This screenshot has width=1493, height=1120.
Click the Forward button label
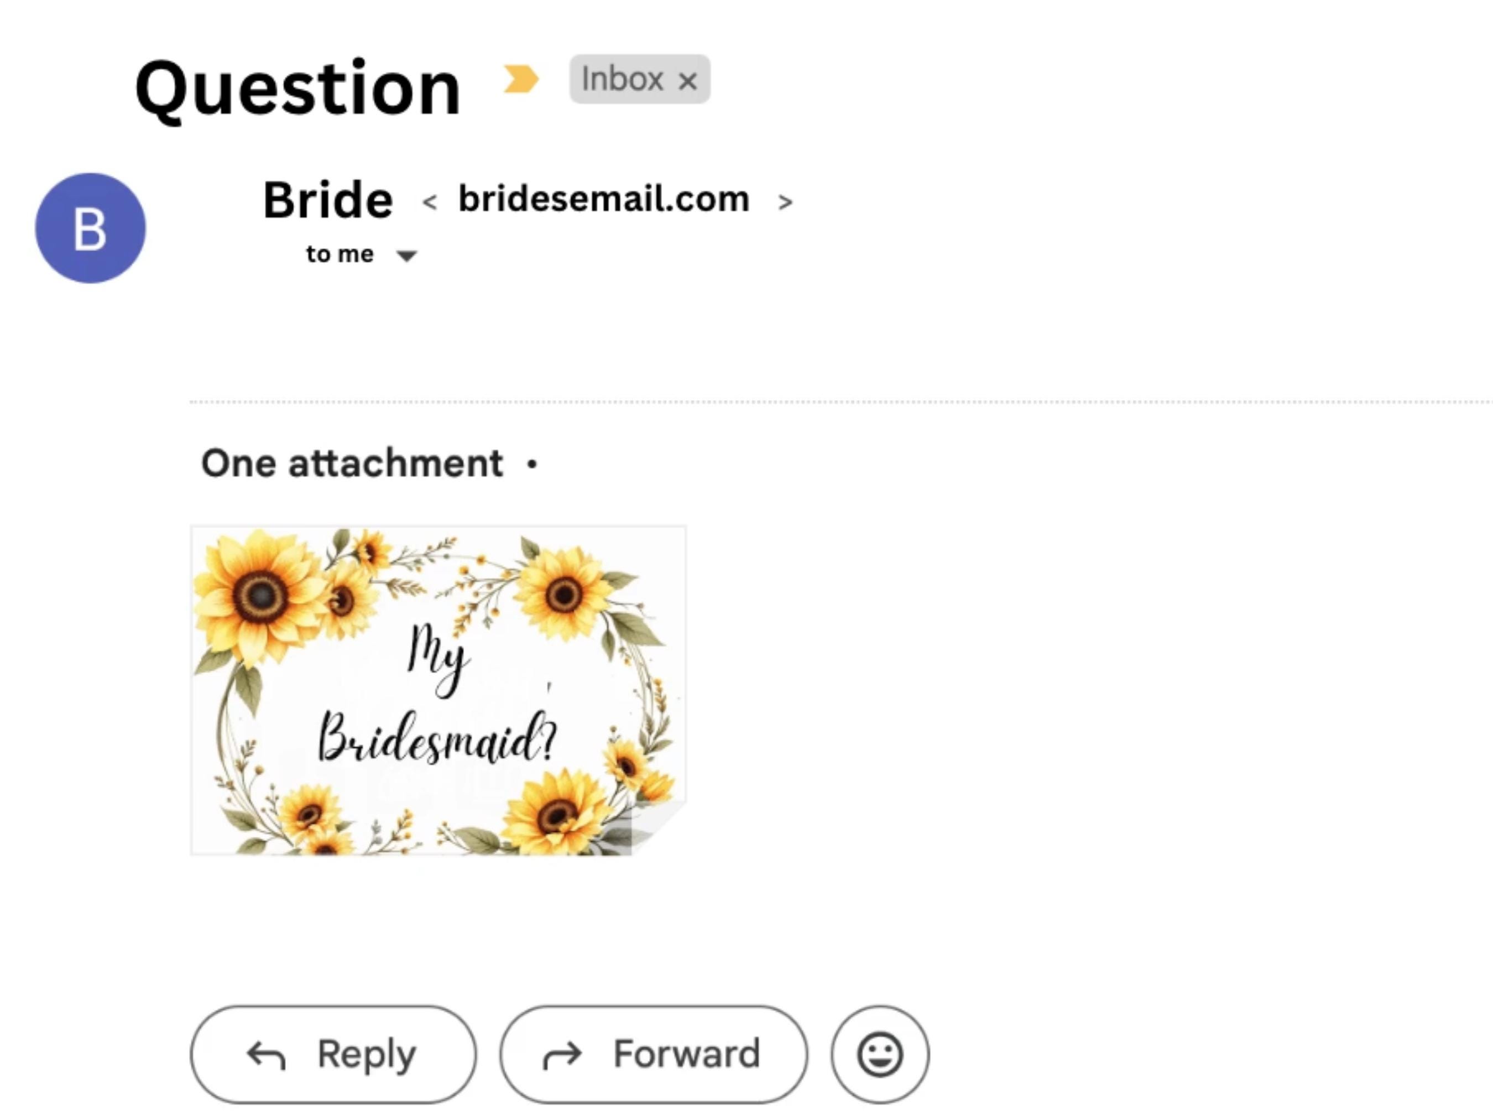tap(686, 1053)
